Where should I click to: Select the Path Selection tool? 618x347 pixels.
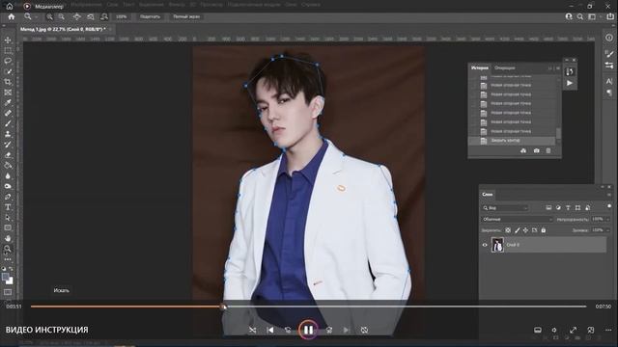(x=8, y=218)
